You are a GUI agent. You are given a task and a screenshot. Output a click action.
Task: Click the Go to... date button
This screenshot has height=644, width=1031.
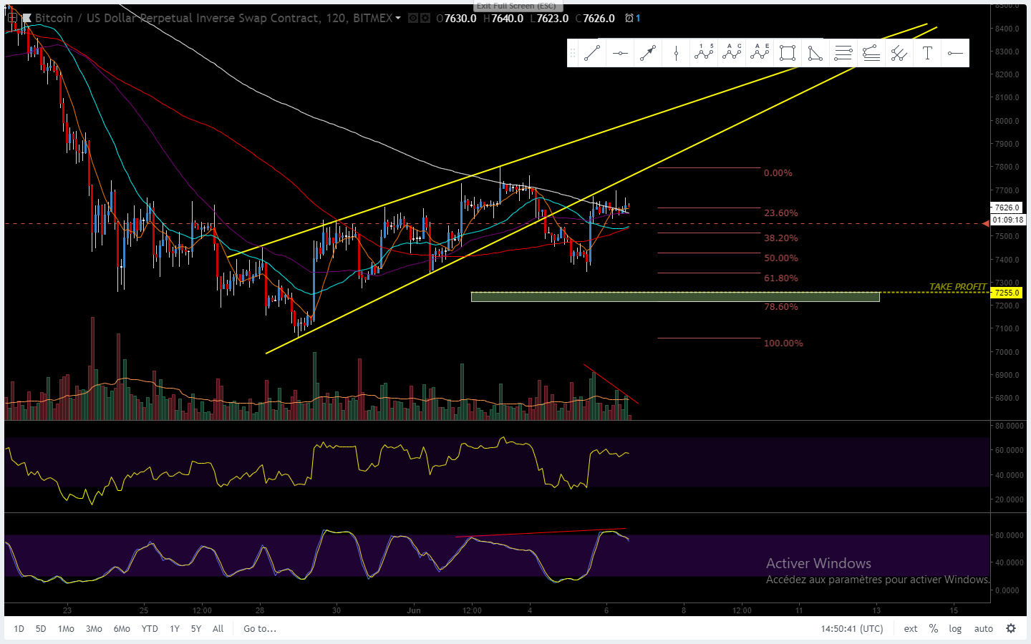click(x=260, y=629)
